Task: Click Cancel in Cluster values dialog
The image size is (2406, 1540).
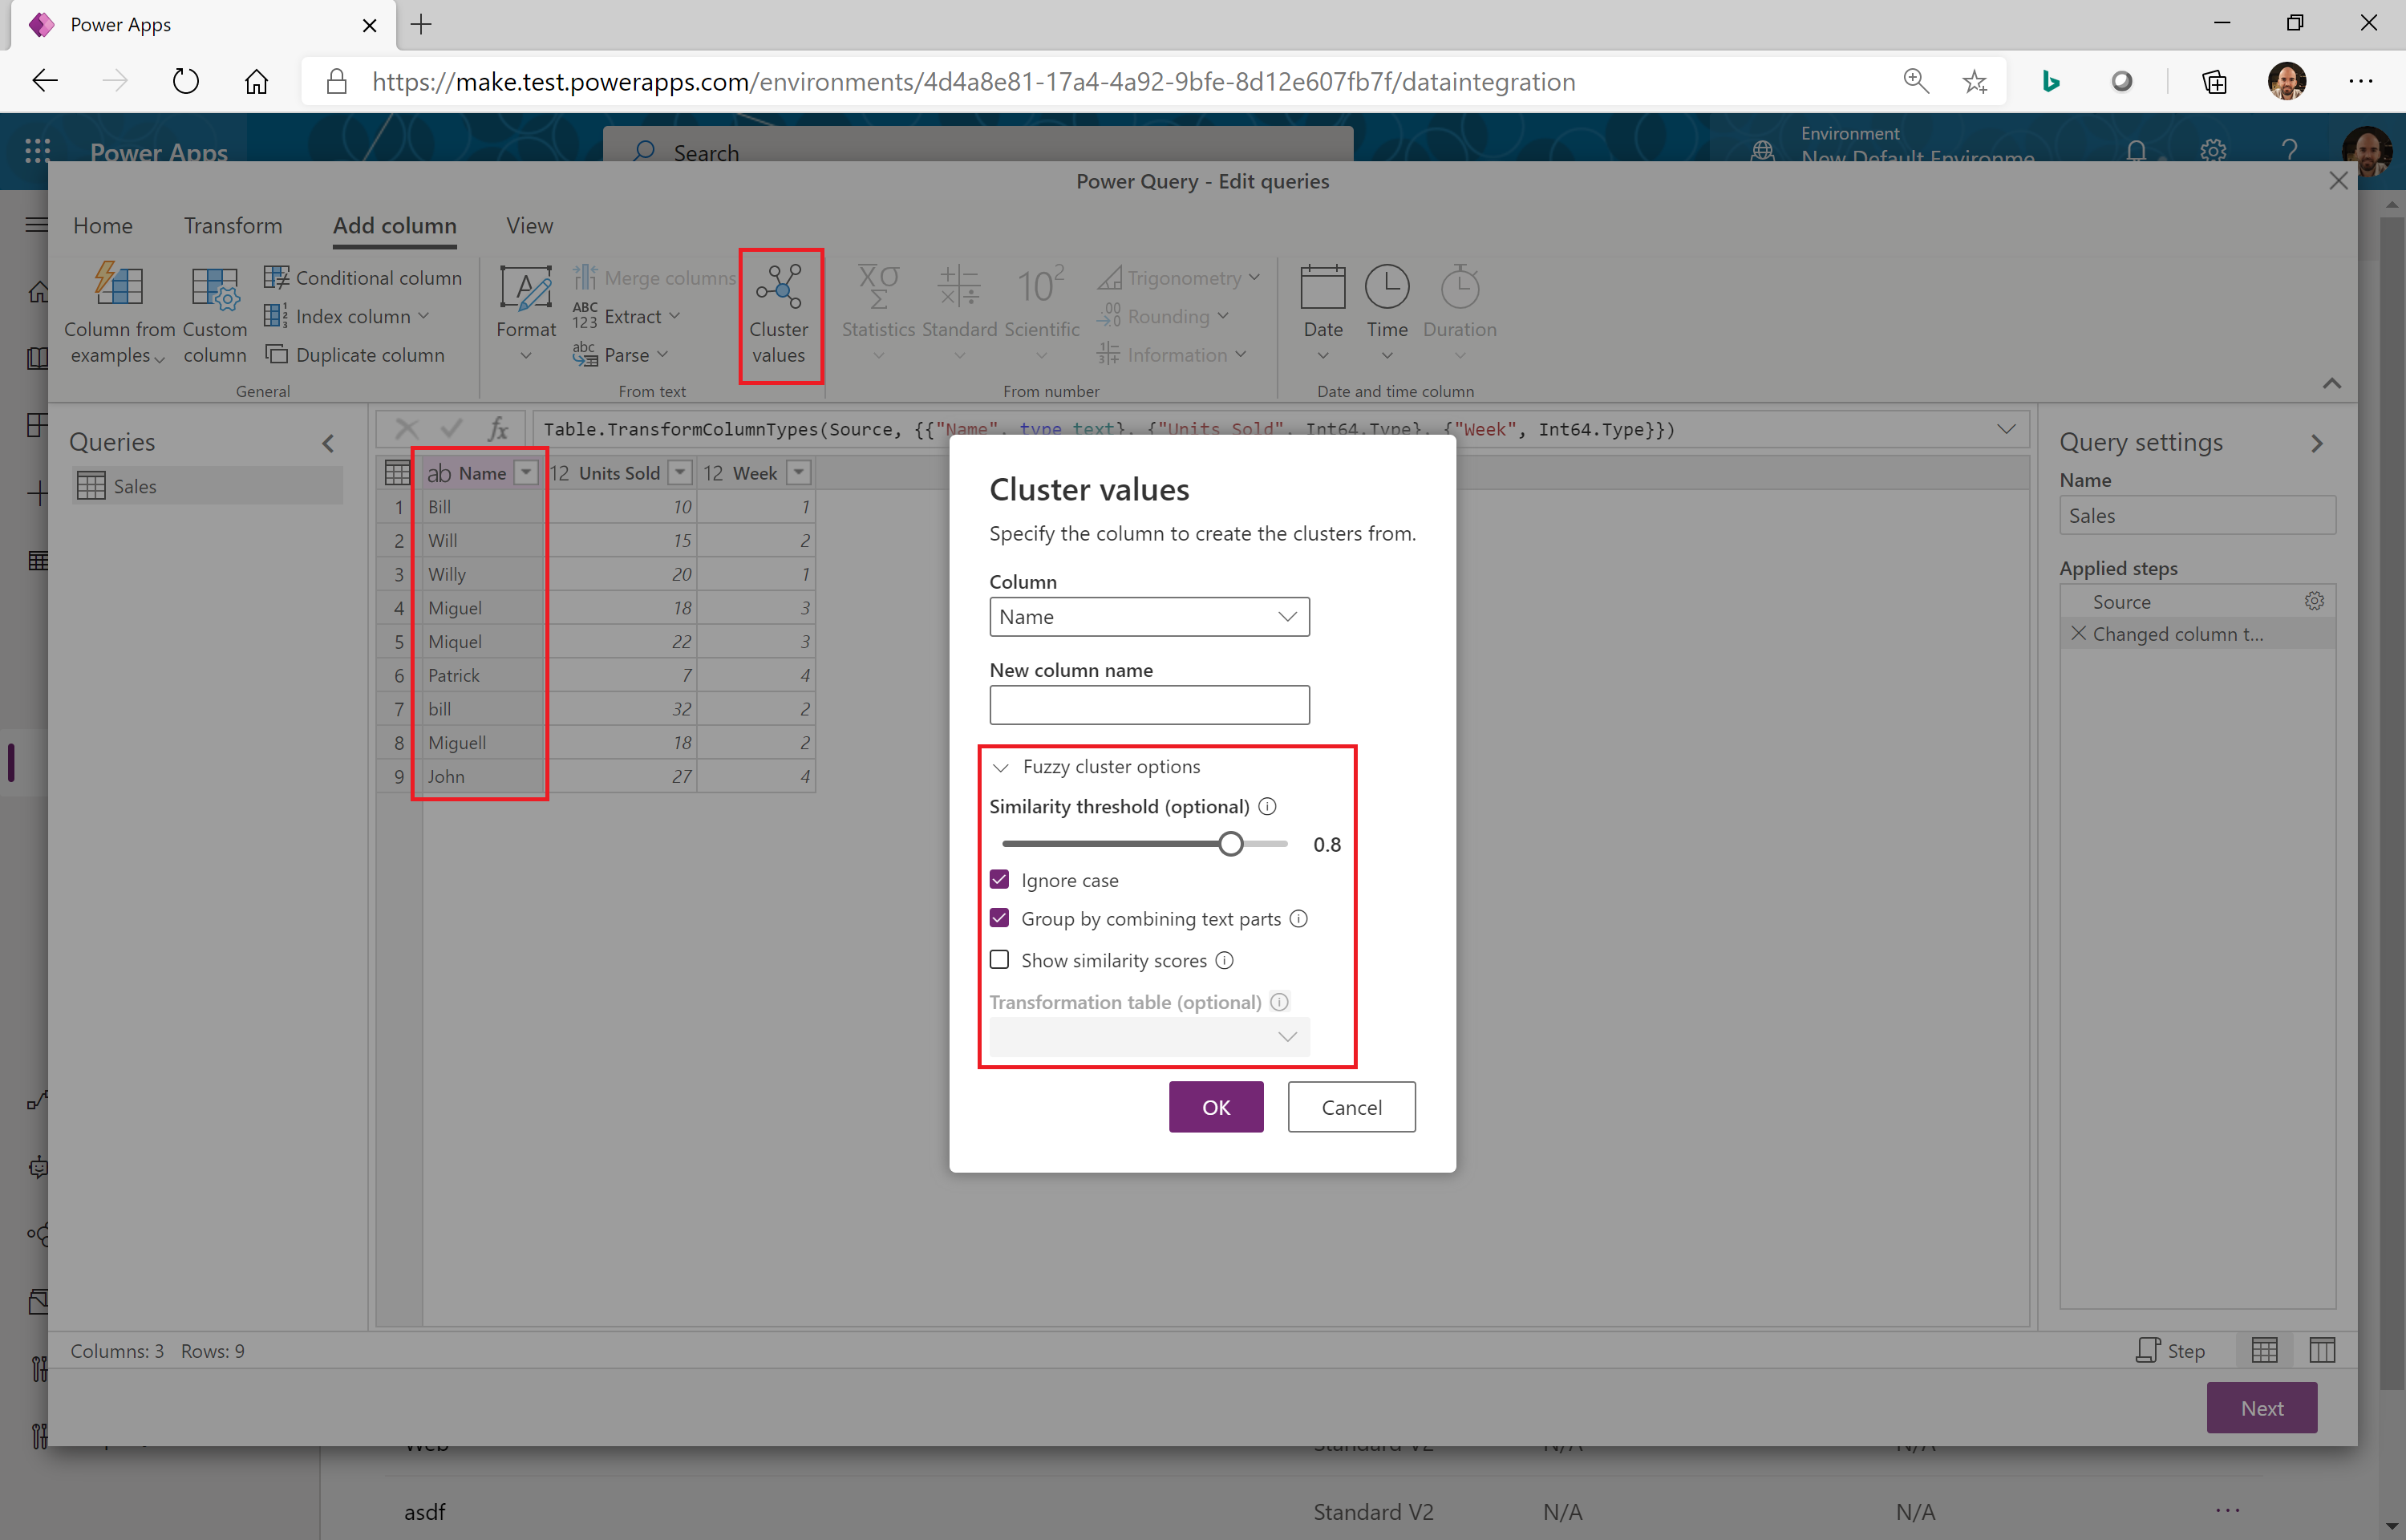Action: coord(1351,1107)
